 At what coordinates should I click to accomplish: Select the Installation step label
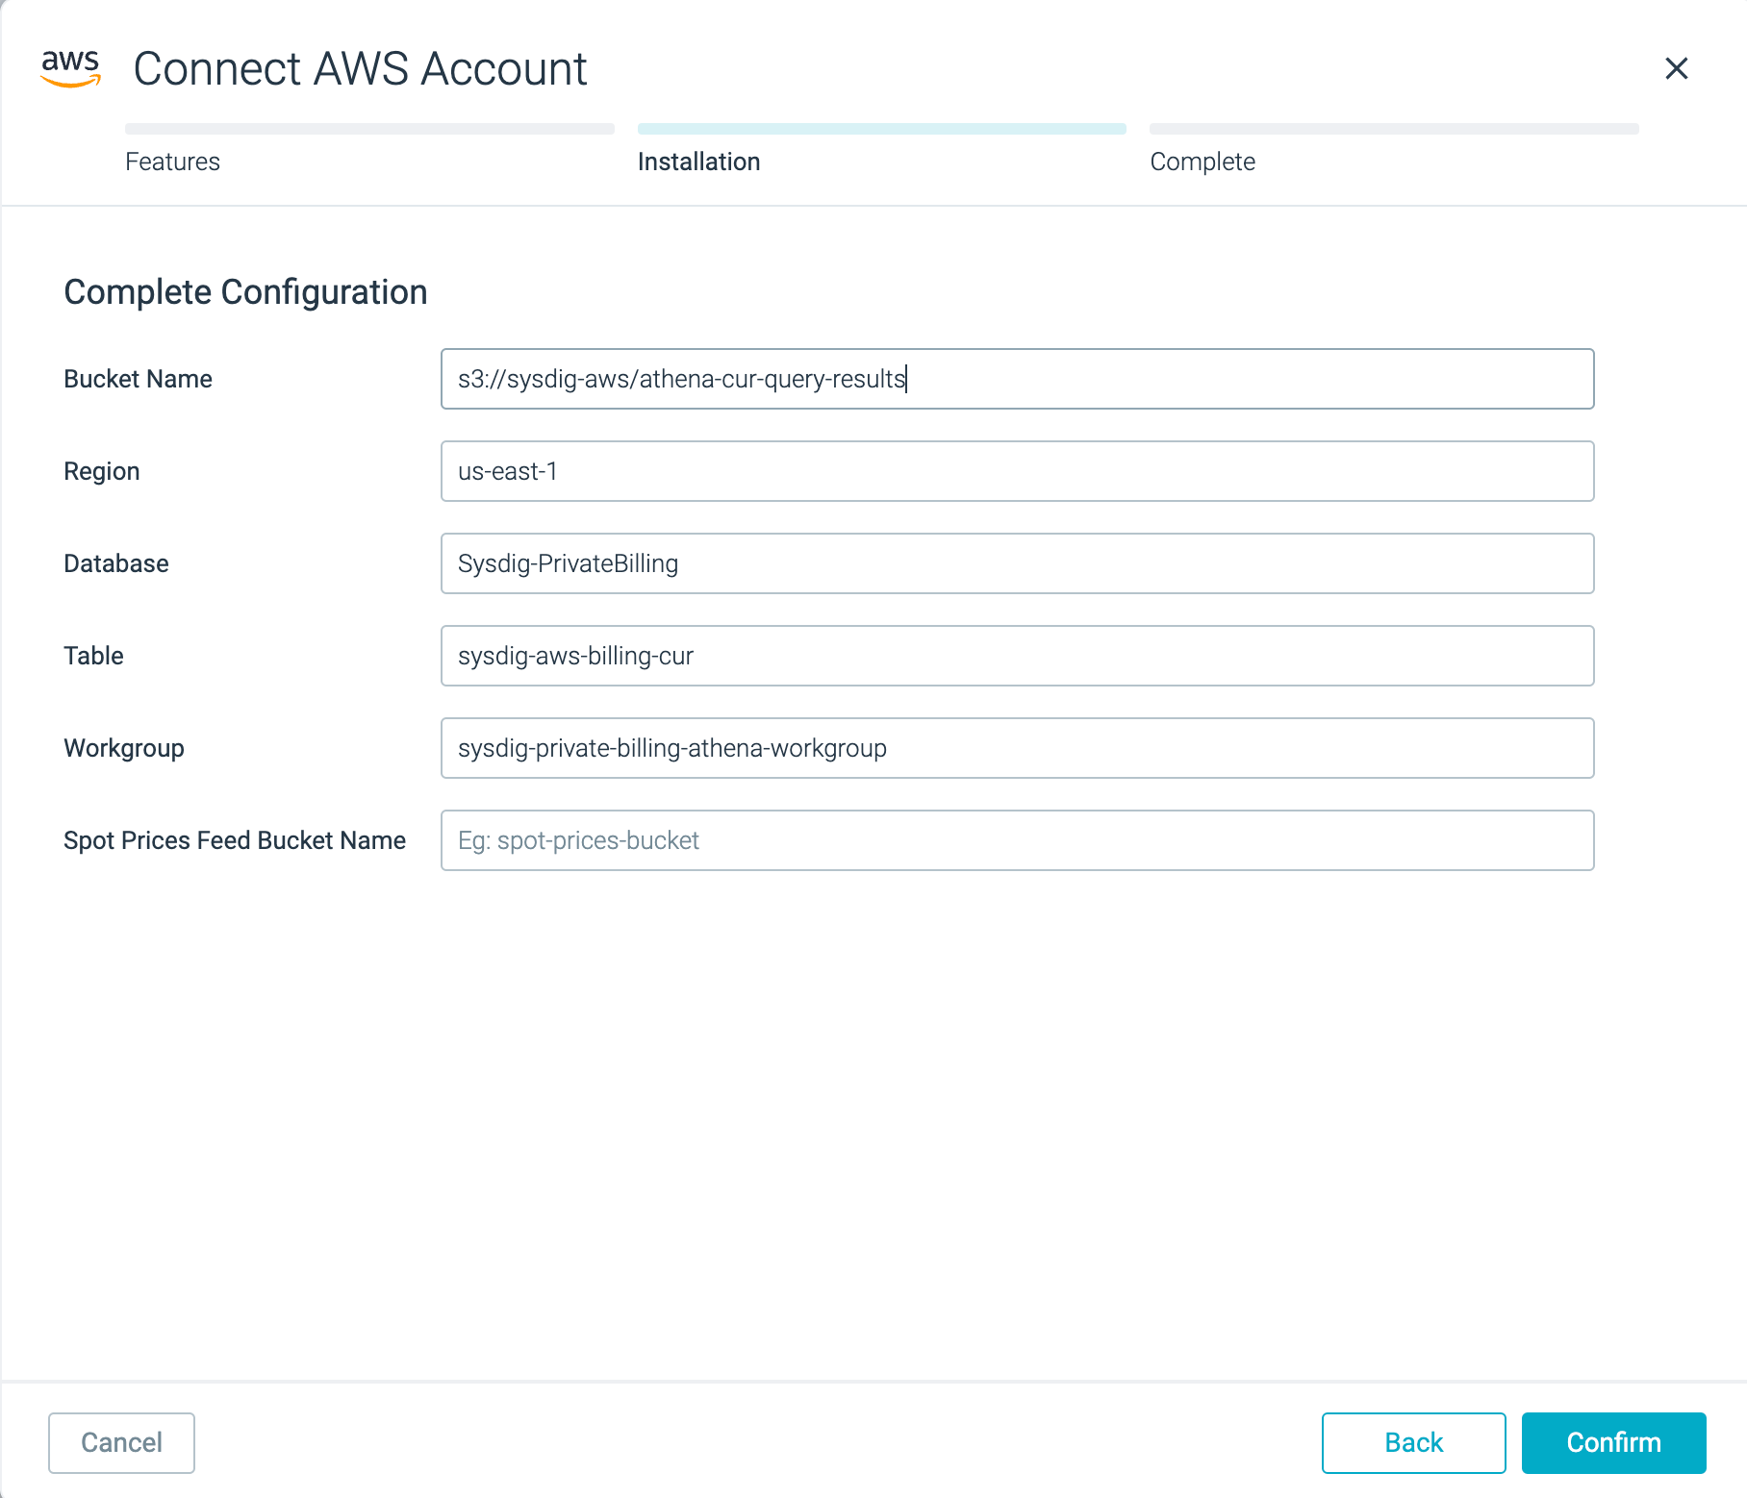point(699,162)
